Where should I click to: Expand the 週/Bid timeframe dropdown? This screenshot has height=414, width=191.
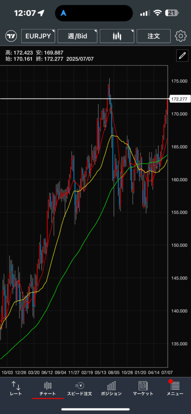click(x=77, y=36)
